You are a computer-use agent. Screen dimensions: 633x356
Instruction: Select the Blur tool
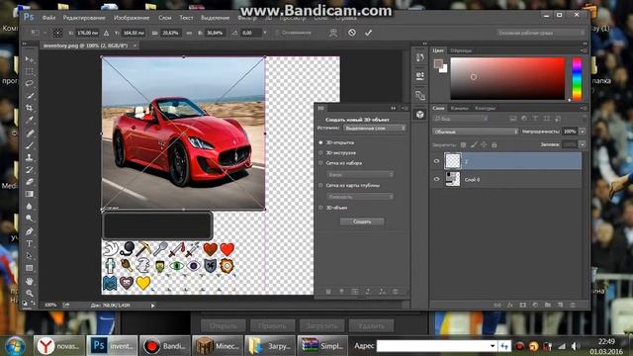29,206
